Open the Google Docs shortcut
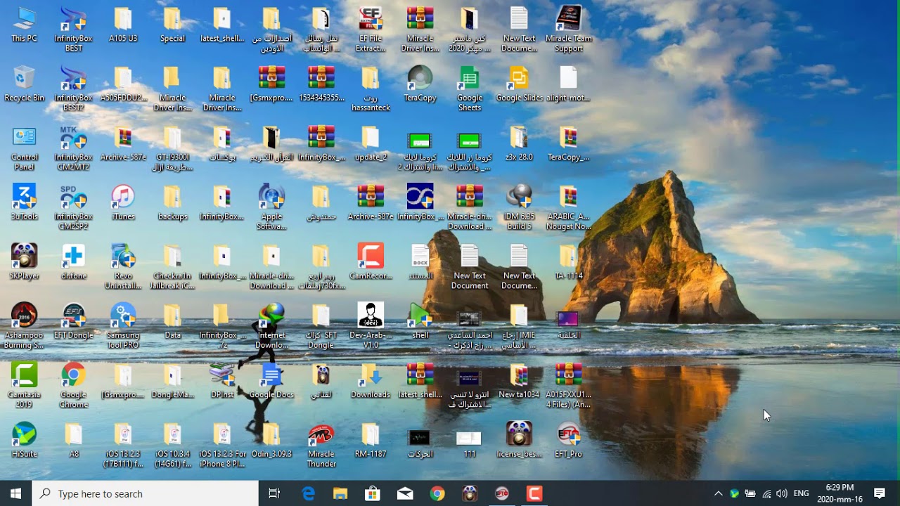This screenshot has height=506, width=900. 271,380
